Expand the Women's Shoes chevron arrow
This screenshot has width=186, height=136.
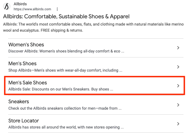(x=178, y=48)
